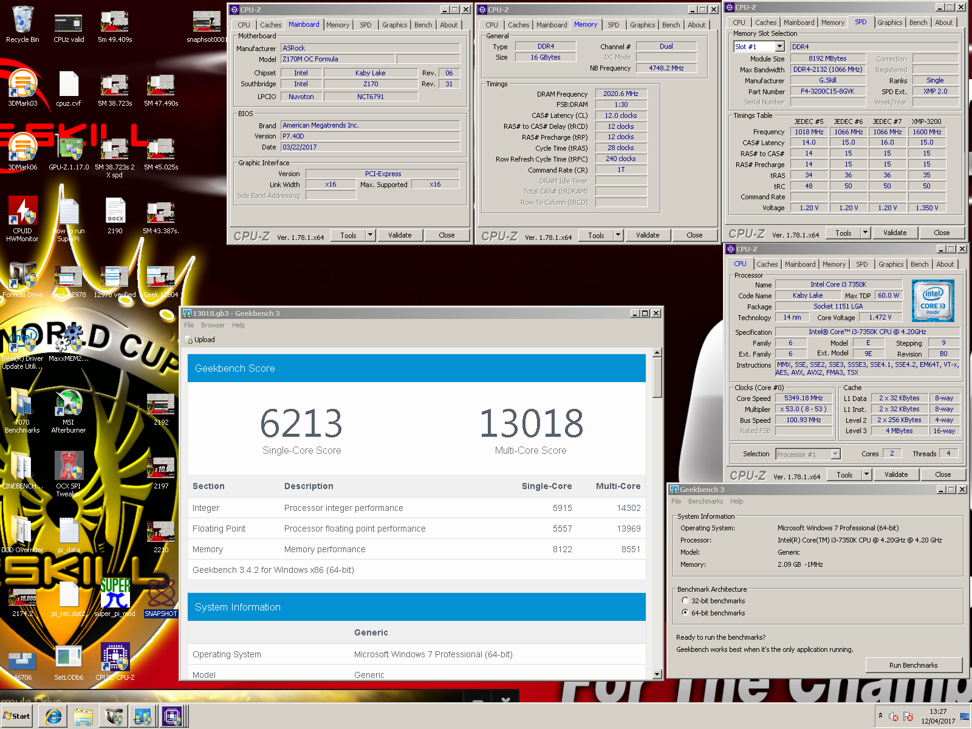Click the Z170M OC Formula model field
The height and width of the screenshot is (729, 972).
click(338, 59)
